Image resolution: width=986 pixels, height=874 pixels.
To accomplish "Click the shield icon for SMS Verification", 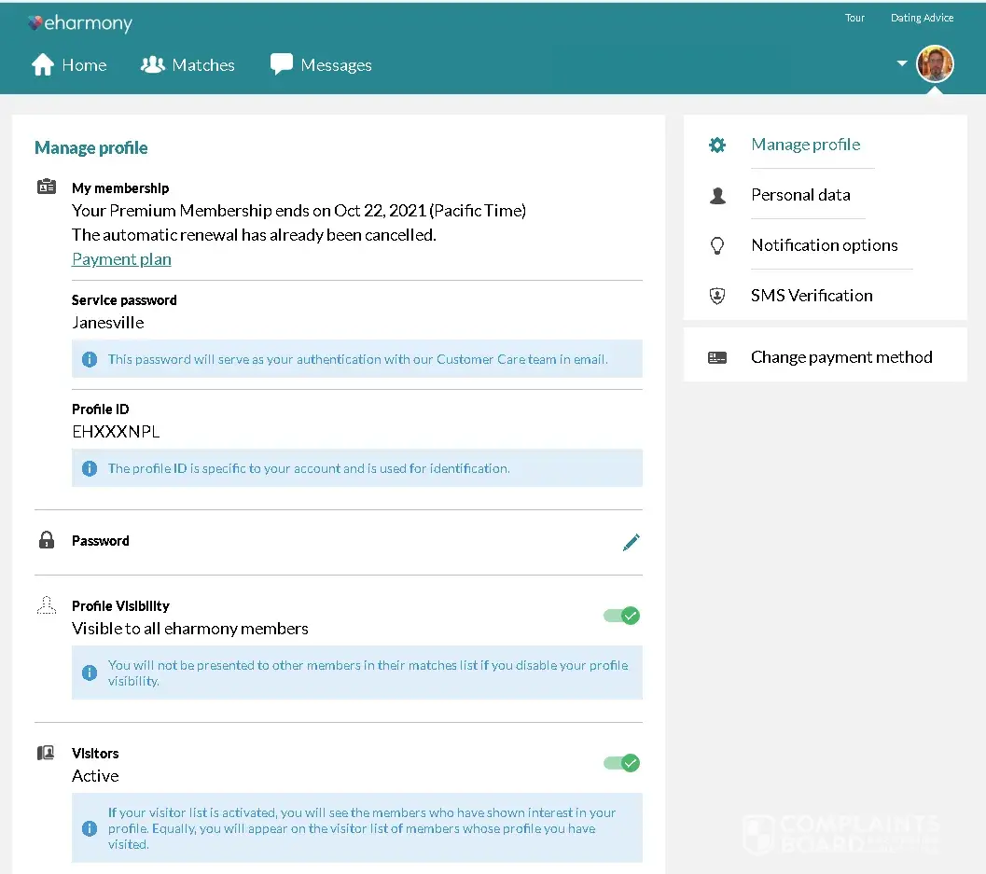I will [x=716, y=296].
